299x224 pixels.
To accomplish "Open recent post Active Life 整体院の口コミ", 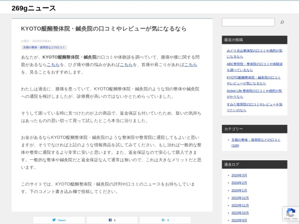I will tap(254, 94).
